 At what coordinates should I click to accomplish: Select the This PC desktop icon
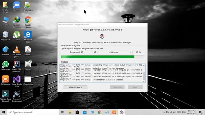(x=5, y=21)
